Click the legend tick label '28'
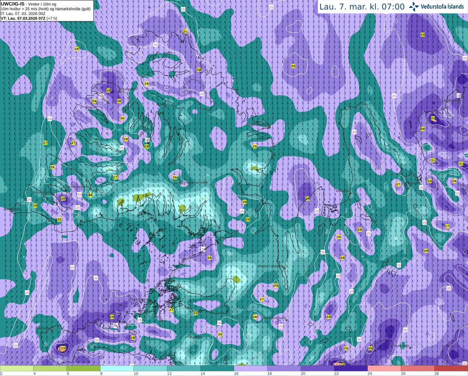The height and width of the screenshot is (376, 468). click(437, 373)
